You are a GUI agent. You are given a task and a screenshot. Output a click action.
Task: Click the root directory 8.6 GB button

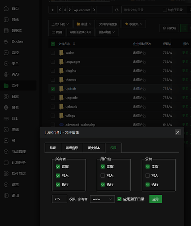pyautogui.click(x=81, y=32)
